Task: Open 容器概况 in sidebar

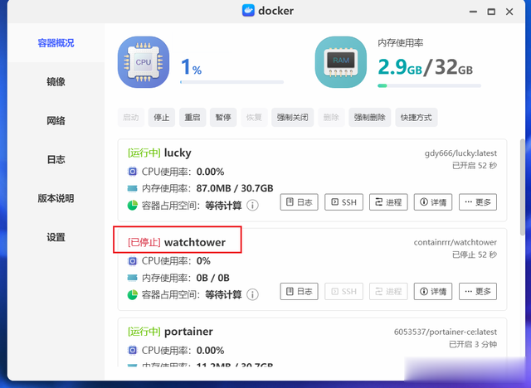Action: coord(56,43)
